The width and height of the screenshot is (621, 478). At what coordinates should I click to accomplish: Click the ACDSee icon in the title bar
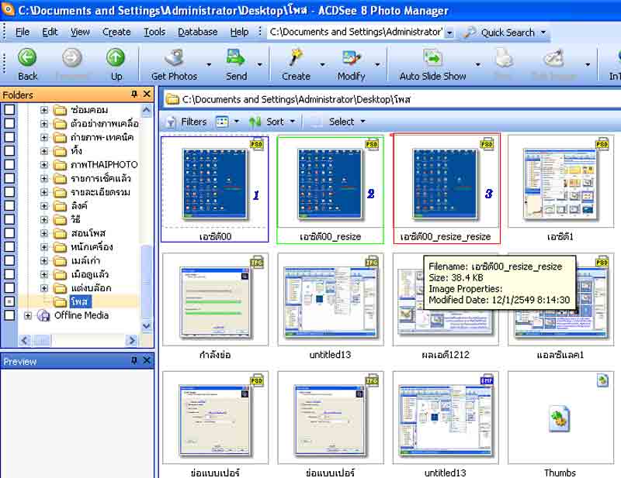tap(8, 9)
